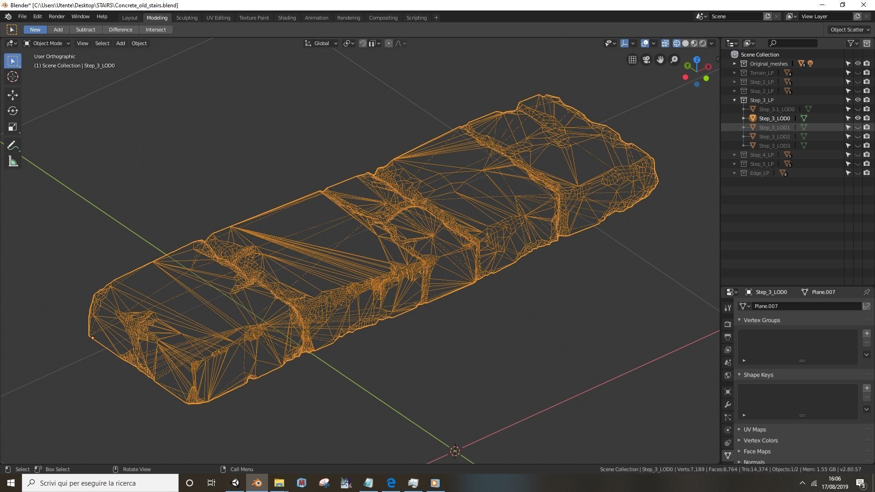Activate the 3D Cursor tool

pos(13,77)
